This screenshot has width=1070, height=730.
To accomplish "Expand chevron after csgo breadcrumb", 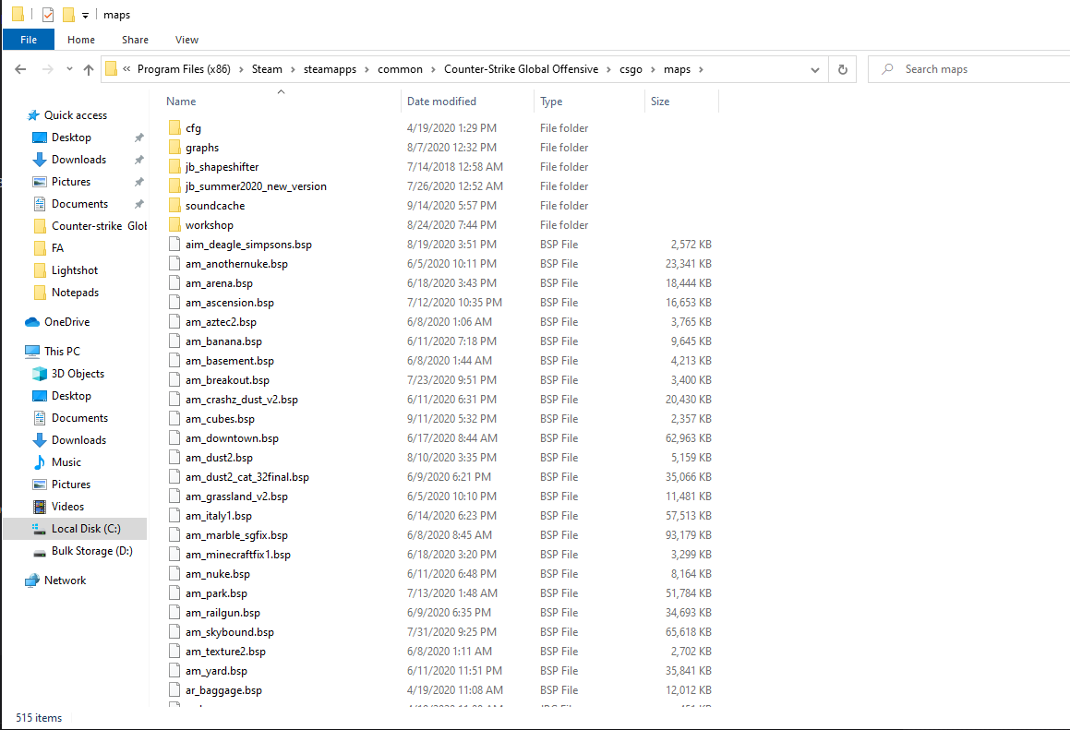I will coord(653,69).
